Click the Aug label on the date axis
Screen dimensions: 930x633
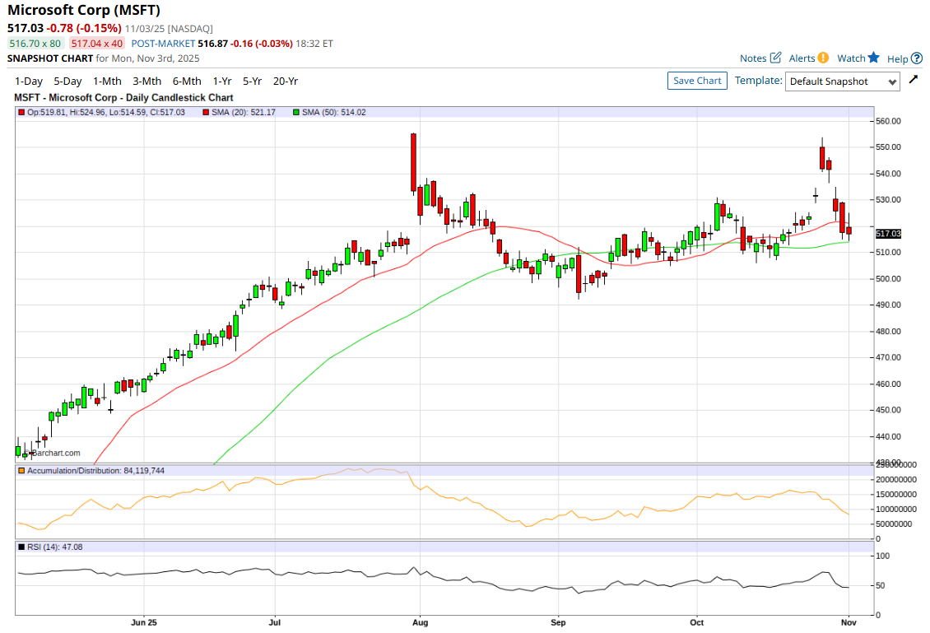coord(420,622)
